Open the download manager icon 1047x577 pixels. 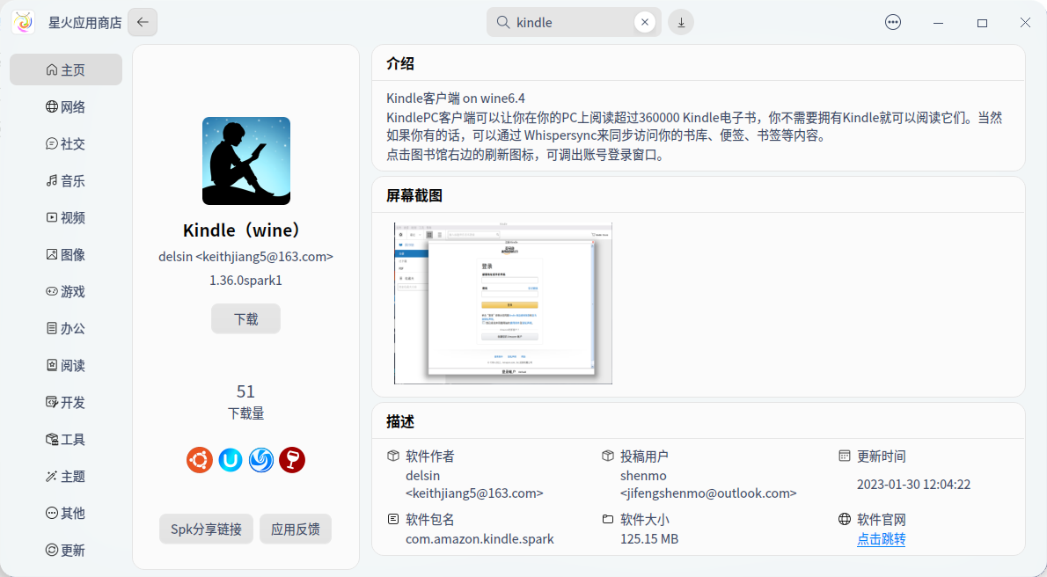point(681,22)
